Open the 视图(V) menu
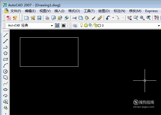 tap(45, 11)
